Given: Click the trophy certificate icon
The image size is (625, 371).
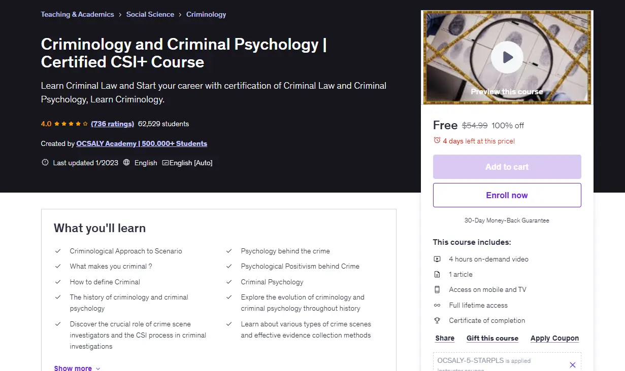Looking at the screenshot, I should click(x=437, y=320).
